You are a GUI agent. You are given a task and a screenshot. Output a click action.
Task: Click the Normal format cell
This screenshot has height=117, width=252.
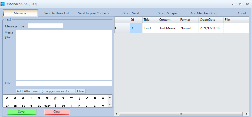pyautogui.click(x=189, y=28)
